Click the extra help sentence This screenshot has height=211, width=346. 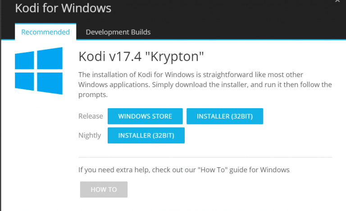click(184, 170)
